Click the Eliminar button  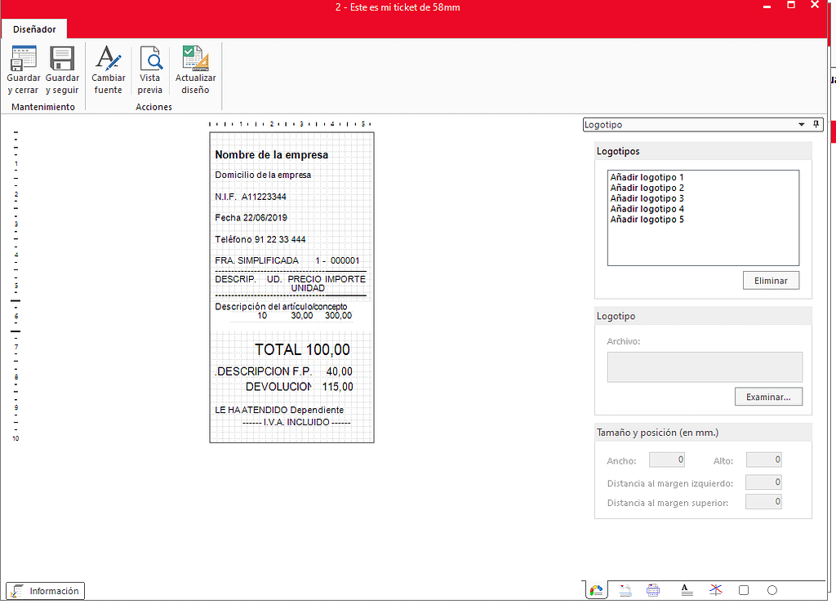click(x=771, y=280)
